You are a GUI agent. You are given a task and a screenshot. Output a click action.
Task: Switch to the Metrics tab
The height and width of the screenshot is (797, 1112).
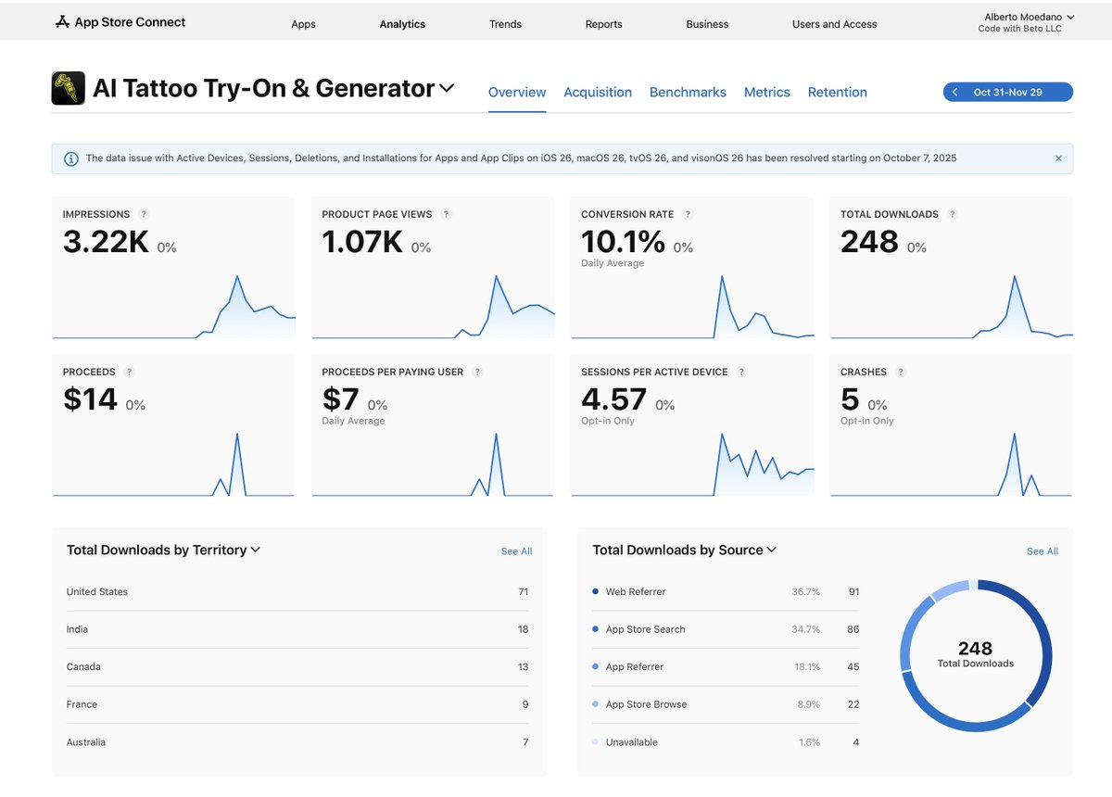[767, 92]
